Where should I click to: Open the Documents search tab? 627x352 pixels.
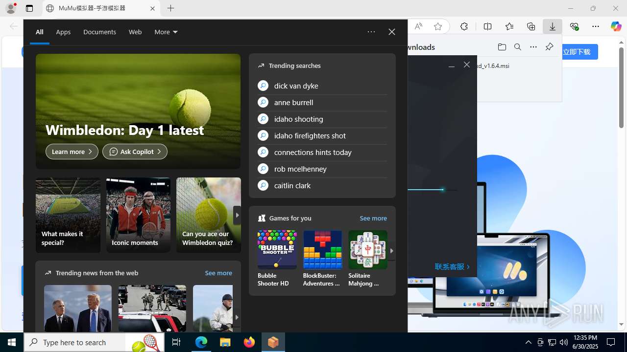99,32
